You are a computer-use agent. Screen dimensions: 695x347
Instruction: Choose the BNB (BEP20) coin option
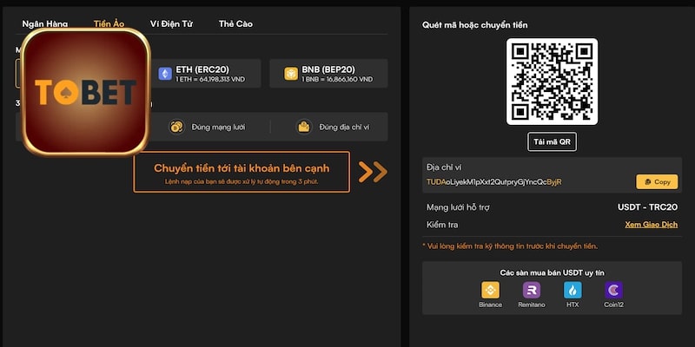click(328, 74)
